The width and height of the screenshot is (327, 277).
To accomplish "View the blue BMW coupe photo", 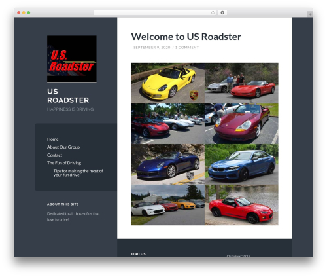I will point(241,164).
